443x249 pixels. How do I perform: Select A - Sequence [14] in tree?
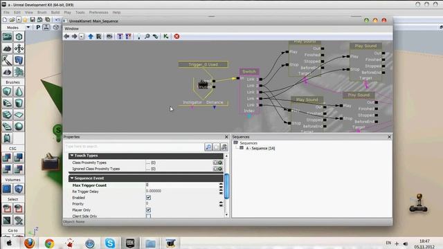260,148
